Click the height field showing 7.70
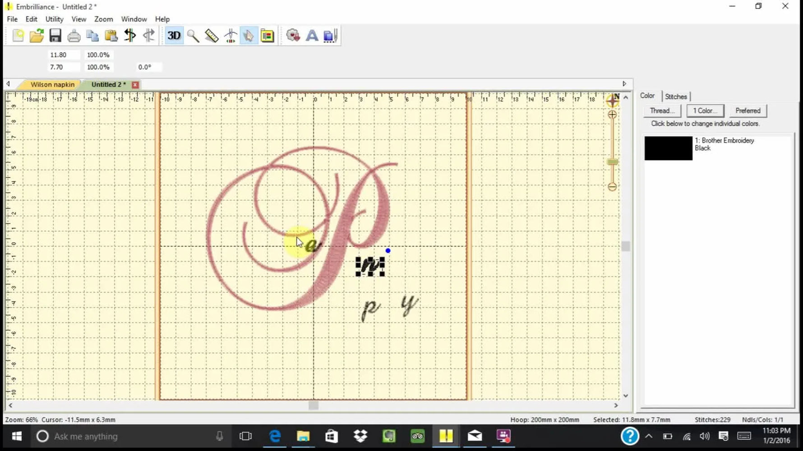This screenshot has height=451, width=803. pos(64,67)
